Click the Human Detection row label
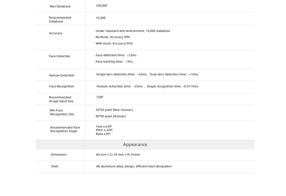The width and height of the screenshot is (286, 196). pos(62,75)
